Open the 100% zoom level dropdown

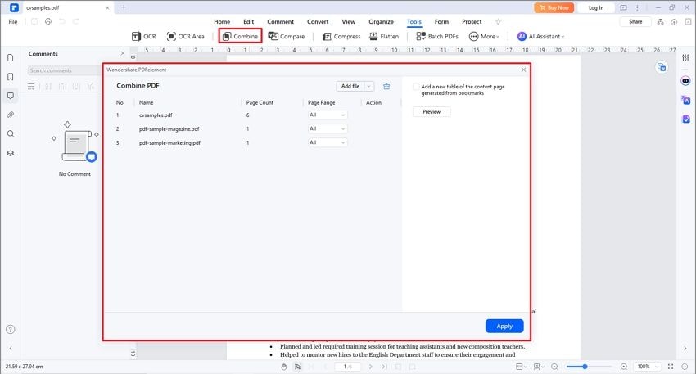point(648,367)
